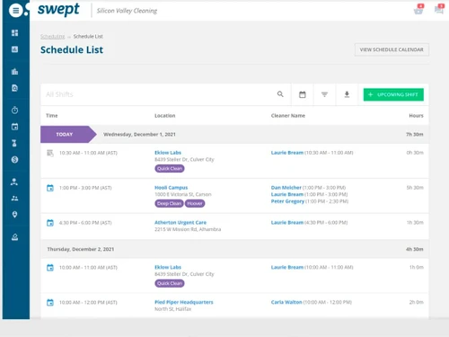Click calendar icon for Pied Piper Headquarters shift
The width and height of the screenshot is (449, 337).
(50, 303)
